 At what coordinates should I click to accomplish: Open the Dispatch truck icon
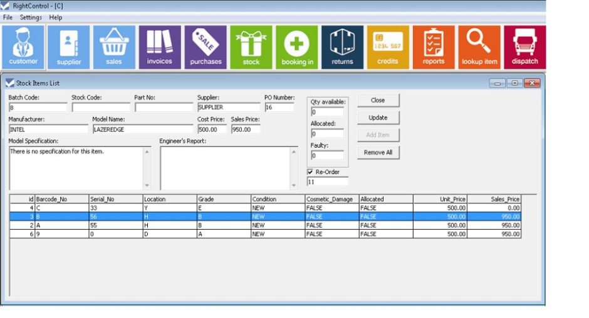pos(524,47)
